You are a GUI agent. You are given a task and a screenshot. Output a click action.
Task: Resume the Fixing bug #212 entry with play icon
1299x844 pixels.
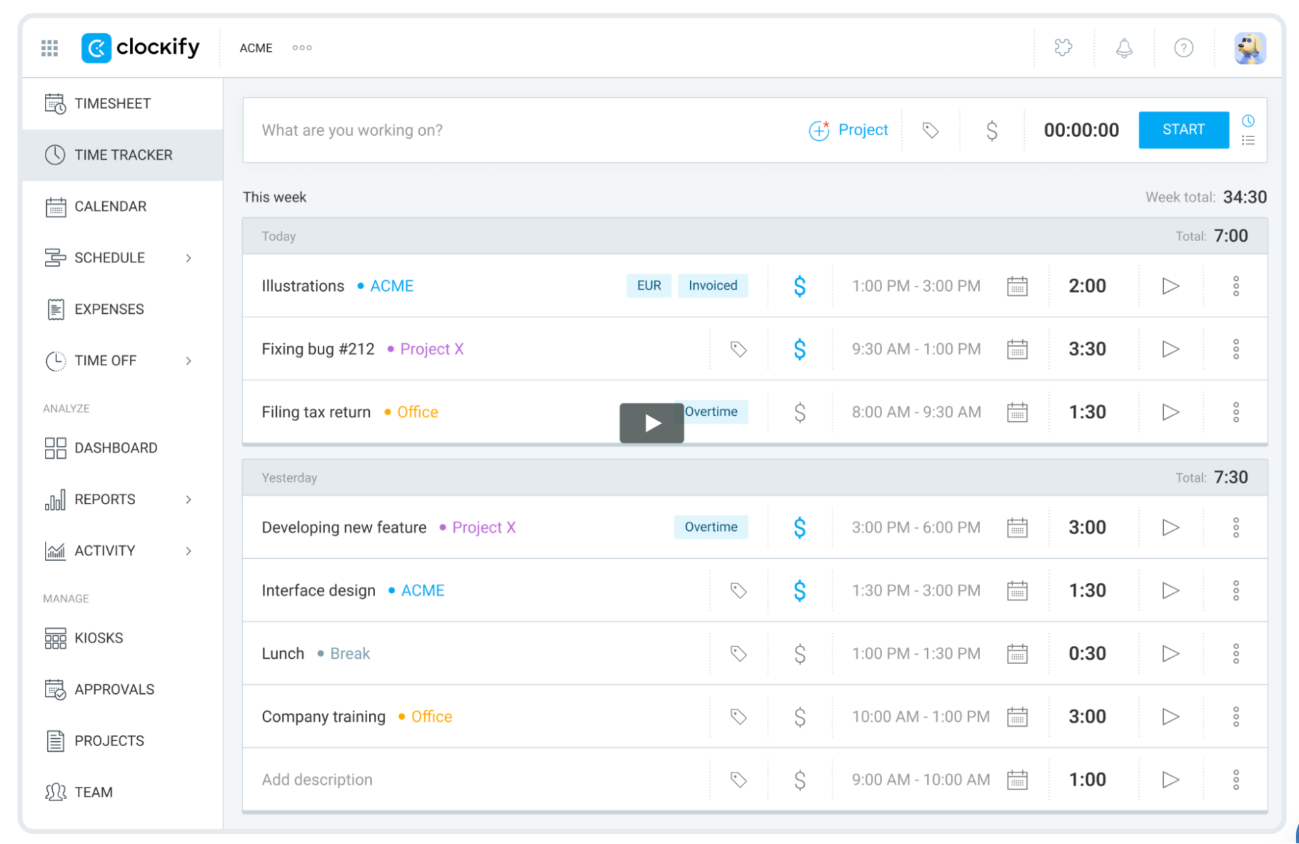pyautogui.click(x=1170, y=349)
